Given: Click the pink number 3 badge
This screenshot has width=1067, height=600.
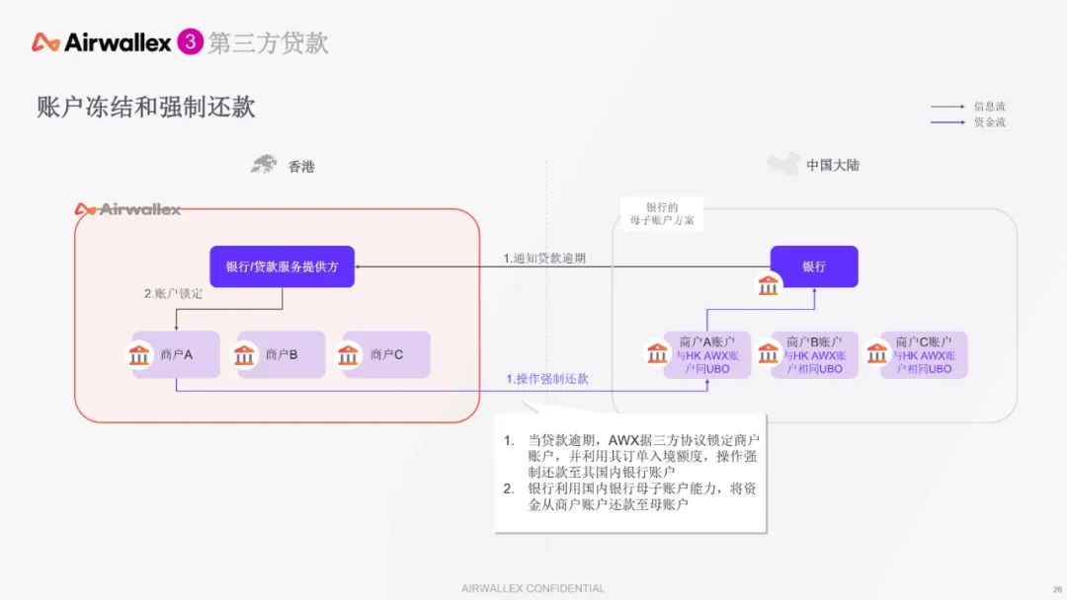Looking at the screenshot, I should 190,42.
